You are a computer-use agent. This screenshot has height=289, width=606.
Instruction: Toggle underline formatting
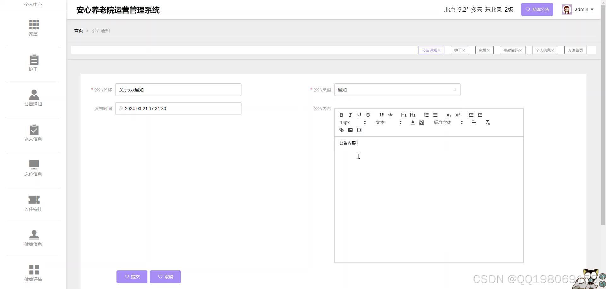[x=359, y=115]
